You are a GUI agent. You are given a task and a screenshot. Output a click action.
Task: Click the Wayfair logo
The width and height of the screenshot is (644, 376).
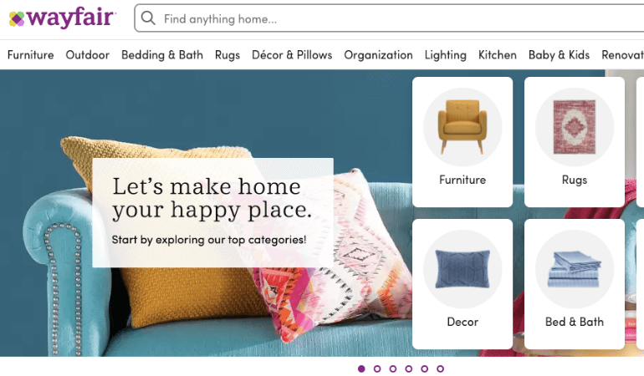point(63,18)
